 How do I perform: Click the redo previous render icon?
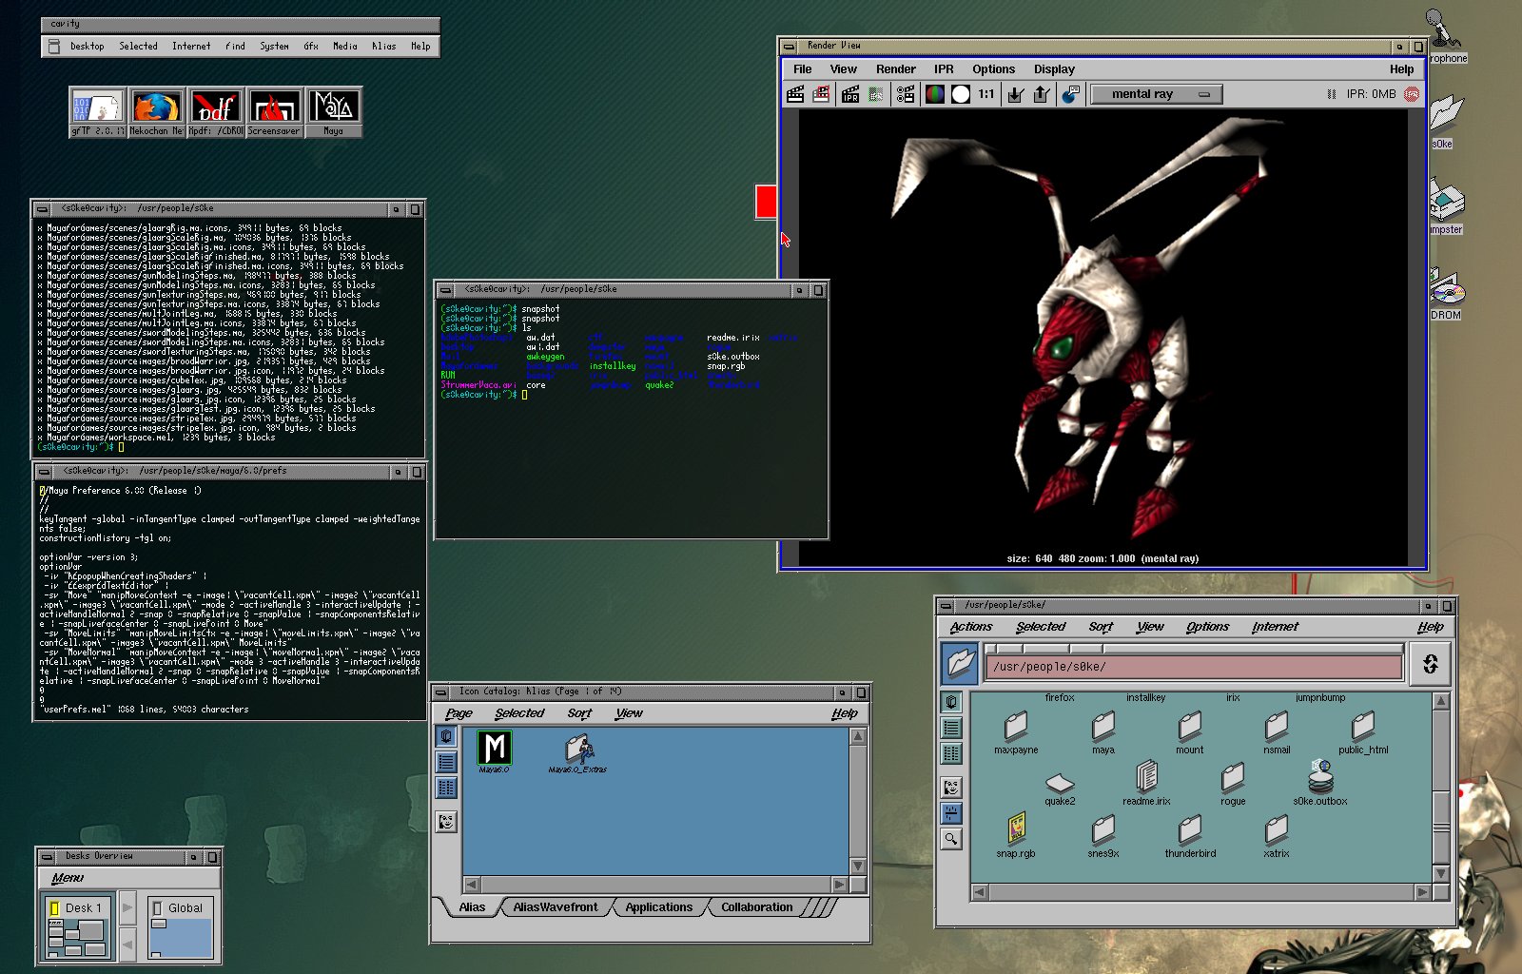[x=795, y=94]
